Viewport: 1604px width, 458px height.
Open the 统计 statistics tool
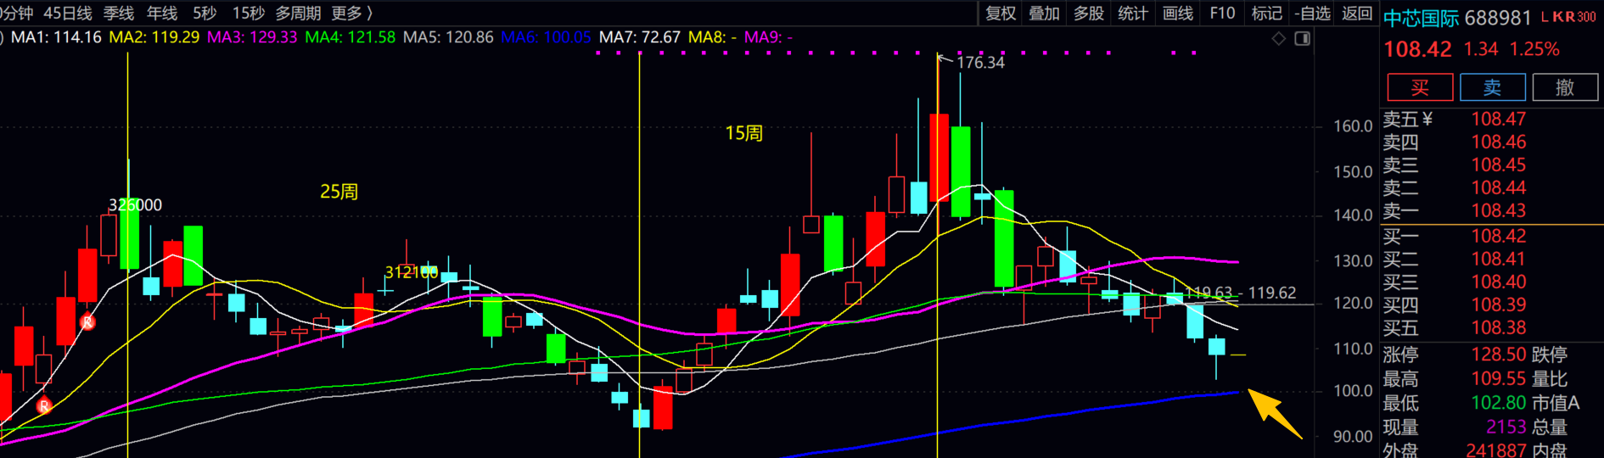pos(1133,13)
